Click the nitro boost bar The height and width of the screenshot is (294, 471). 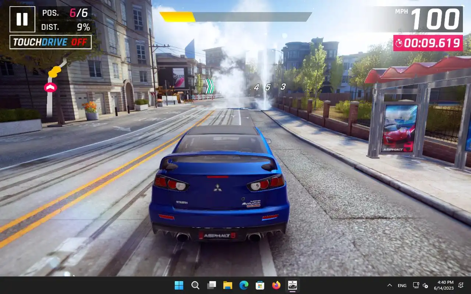(235, 17)
